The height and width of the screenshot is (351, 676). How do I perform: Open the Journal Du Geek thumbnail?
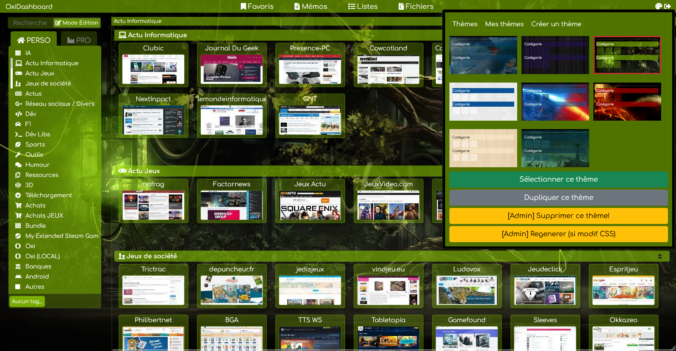tap(232, 69)
